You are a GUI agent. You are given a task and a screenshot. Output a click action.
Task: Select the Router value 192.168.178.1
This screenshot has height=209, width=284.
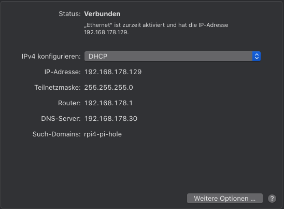[x=108, y=103]
